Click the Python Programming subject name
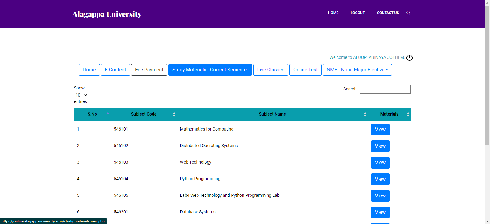490x224 pixels. coord(200,179)
